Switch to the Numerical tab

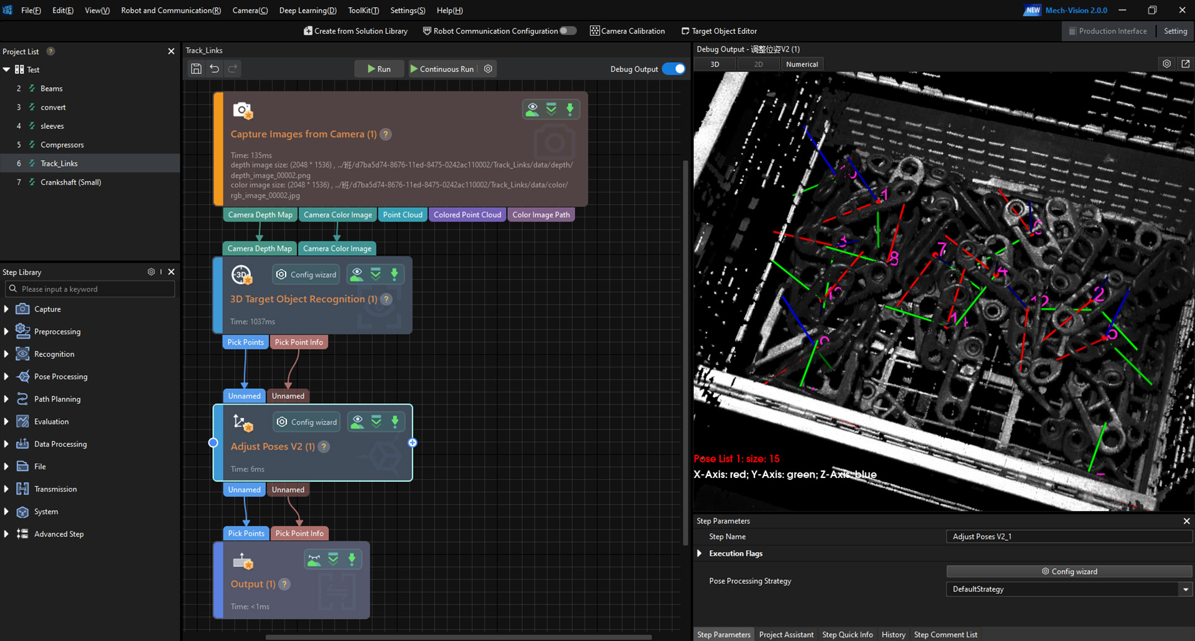tap(802, 64)
